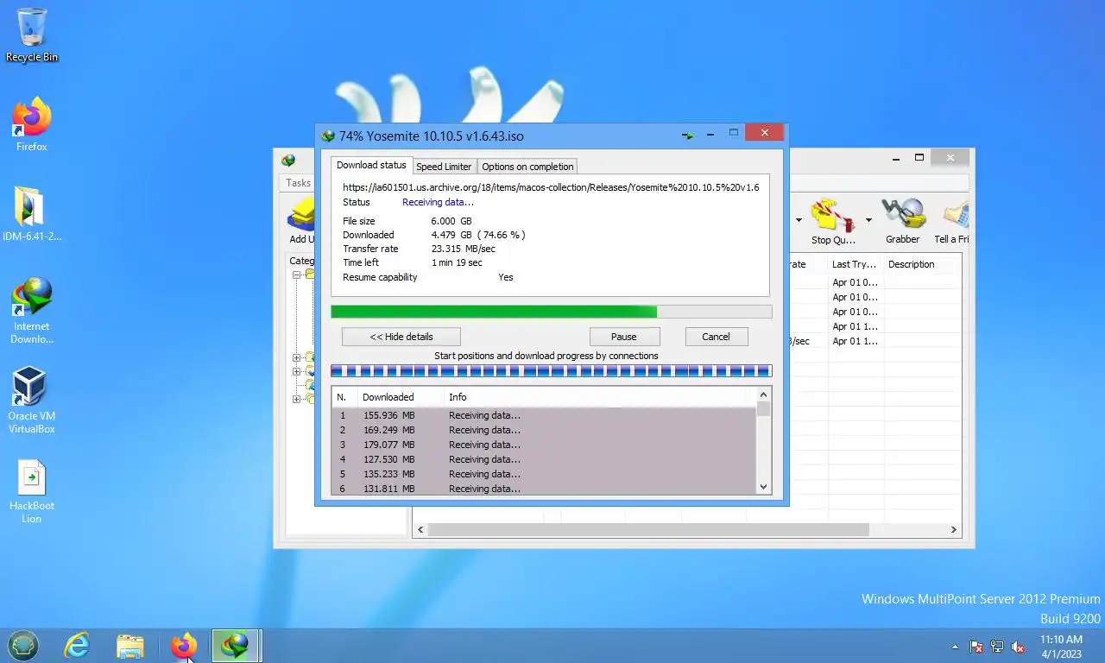The width and height of the screenshot is (1105, 663).
Task: Select the HackBoot Lion desktop file
Action: (x=31, y=490)
